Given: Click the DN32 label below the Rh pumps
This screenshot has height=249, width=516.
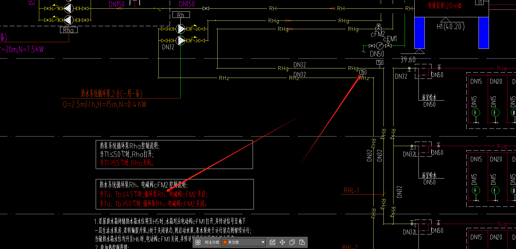Looking at the screenshot, I should click(x=168, y=47).
